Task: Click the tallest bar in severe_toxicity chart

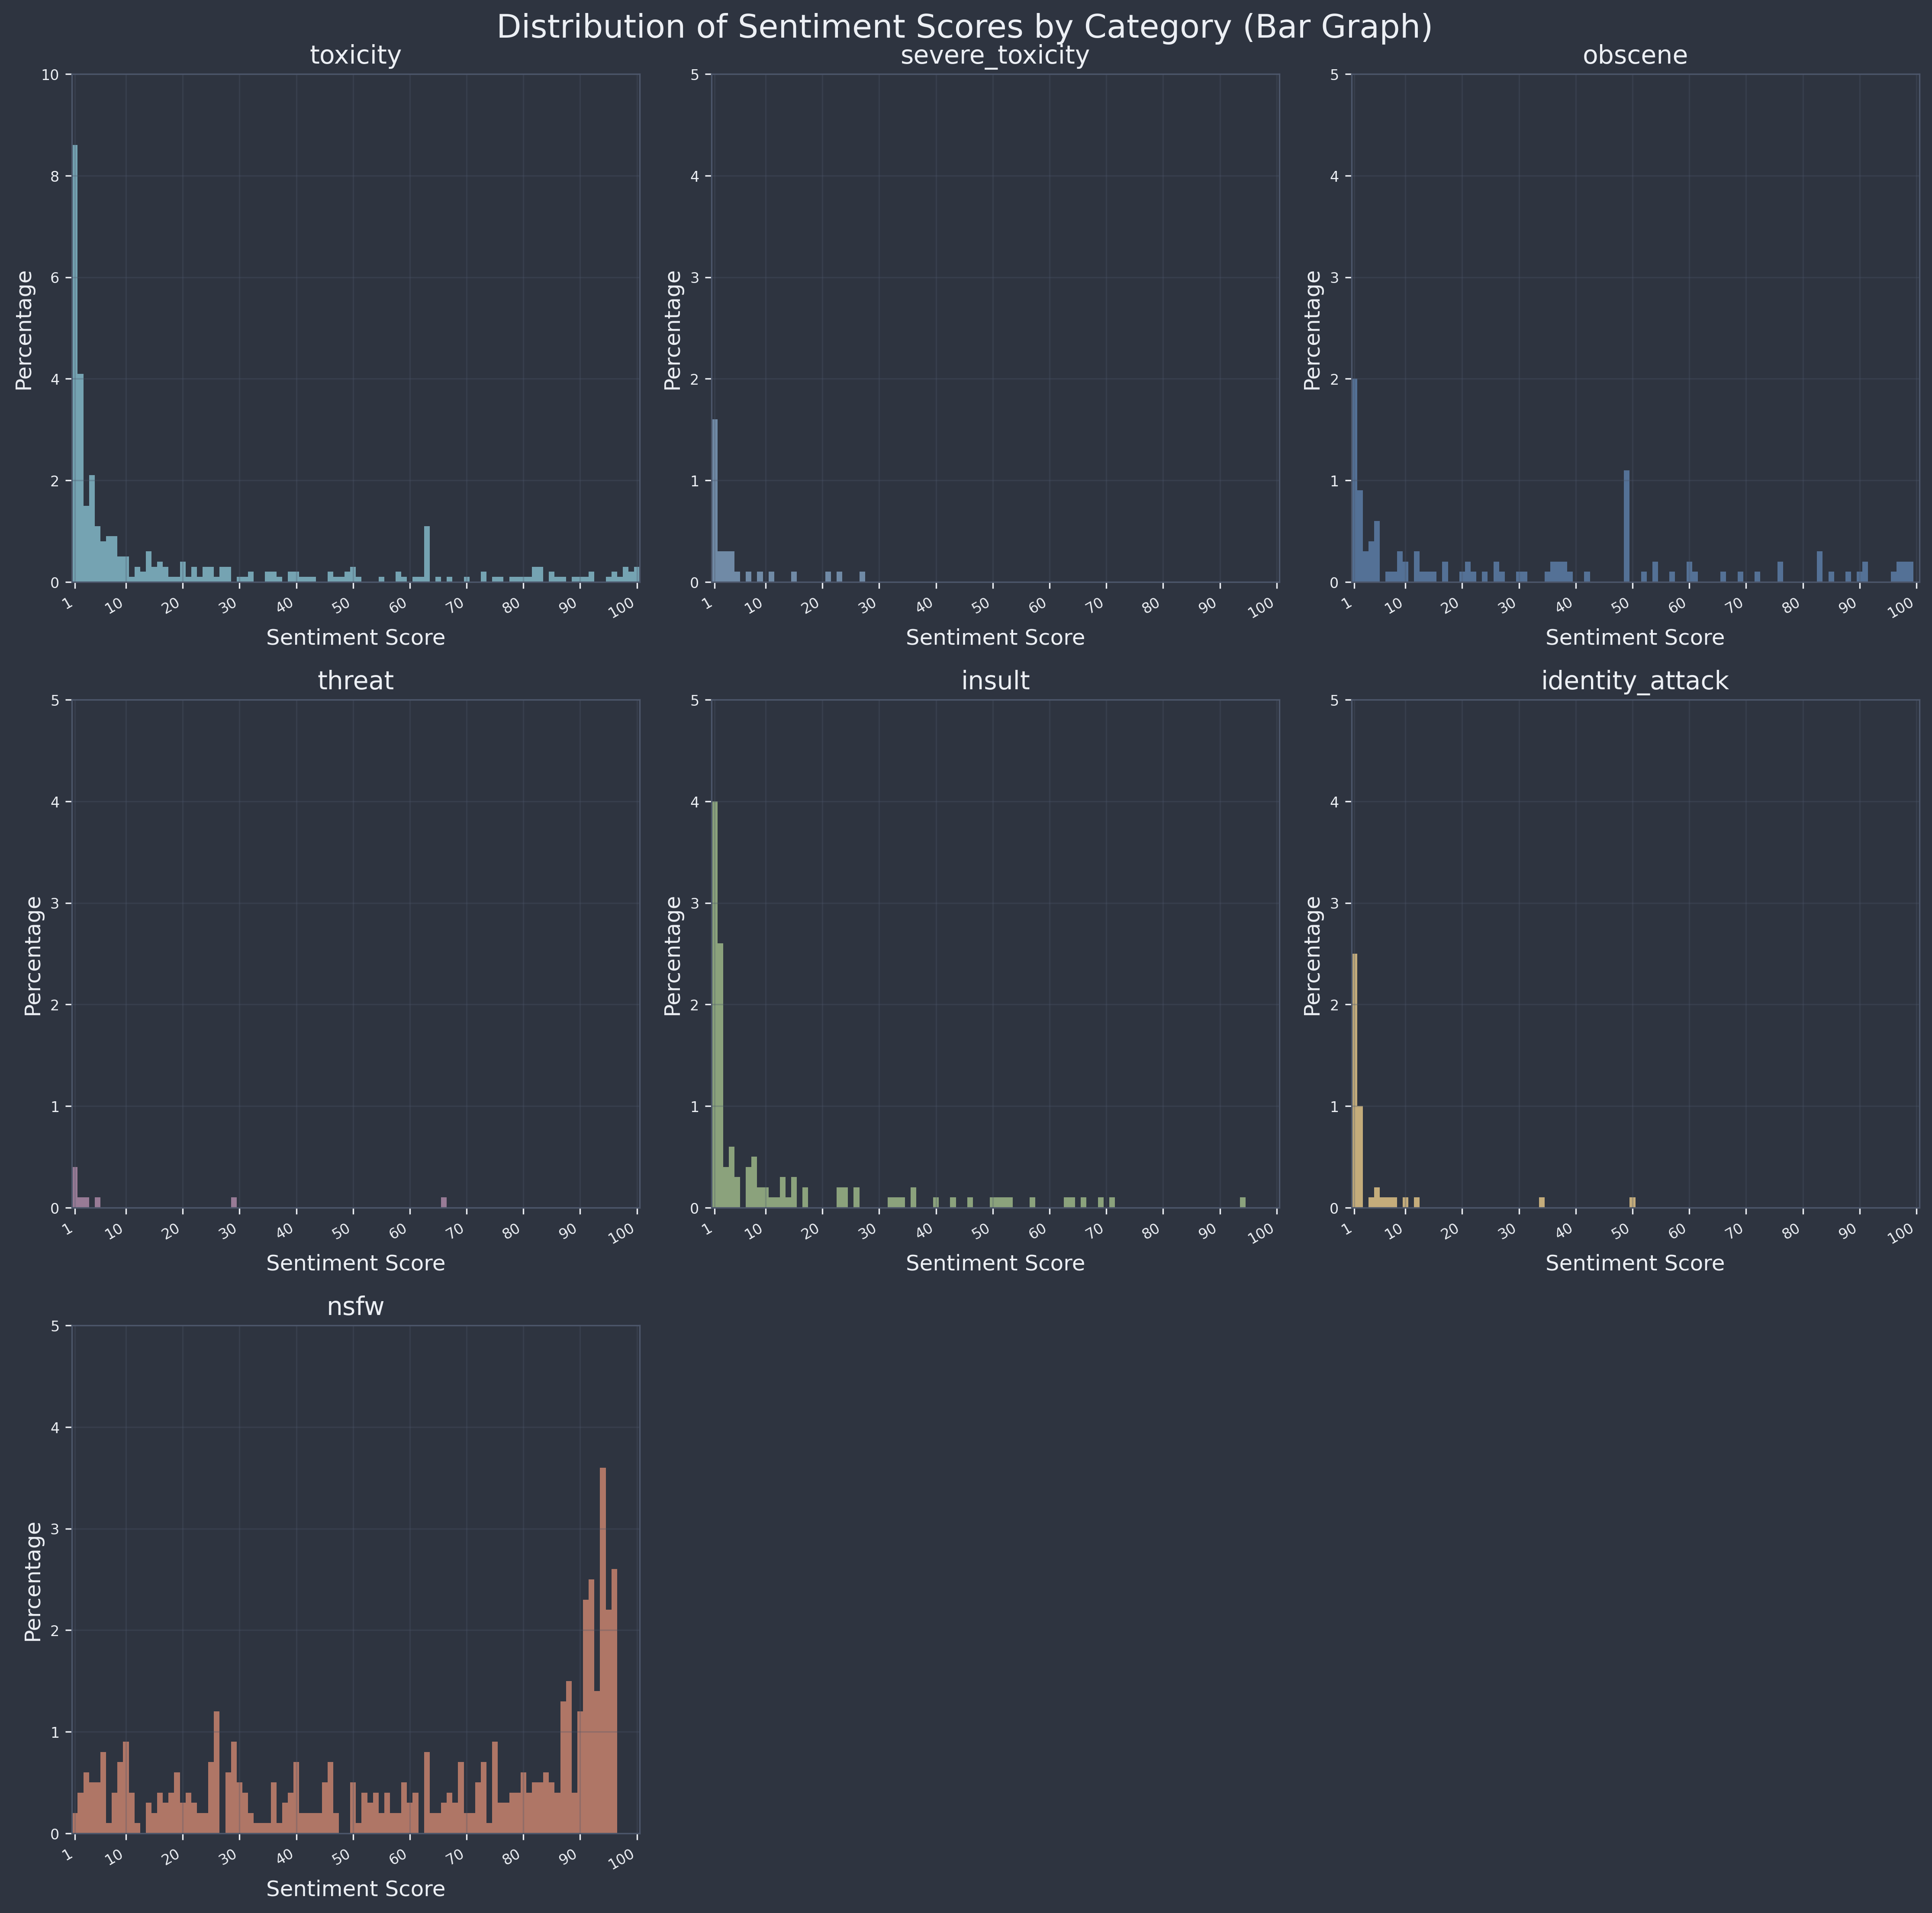Action: [714, 501]
